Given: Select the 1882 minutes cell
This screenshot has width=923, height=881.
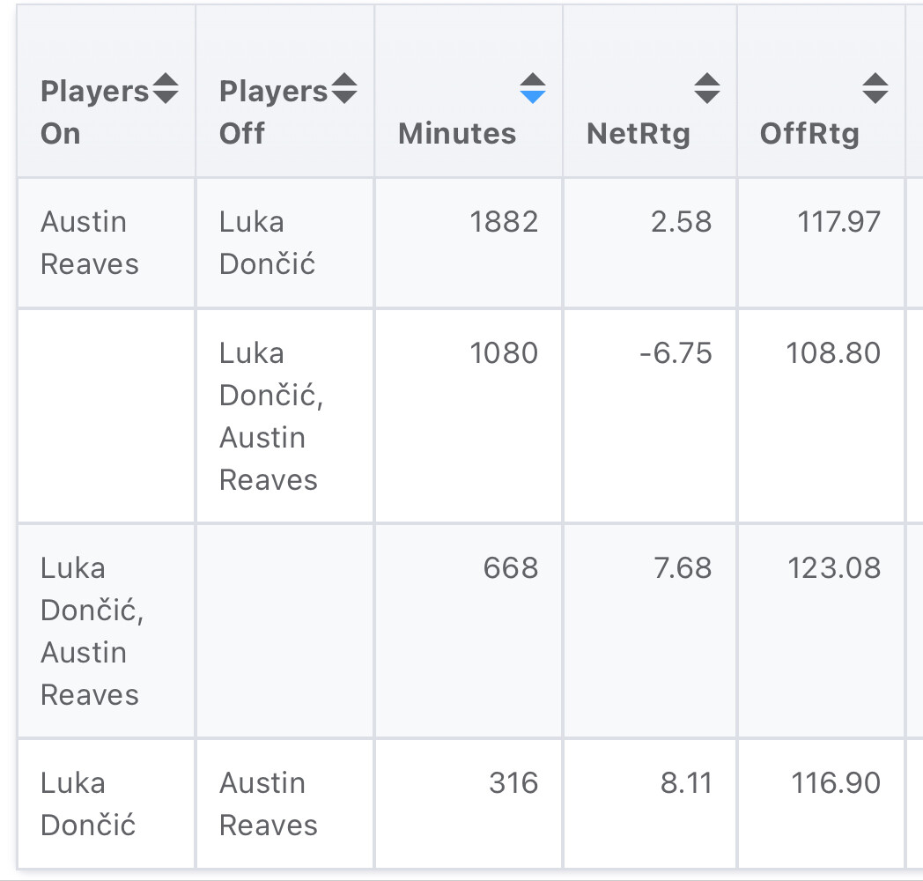Looking at the screenshot, I should tap(504, 222).
